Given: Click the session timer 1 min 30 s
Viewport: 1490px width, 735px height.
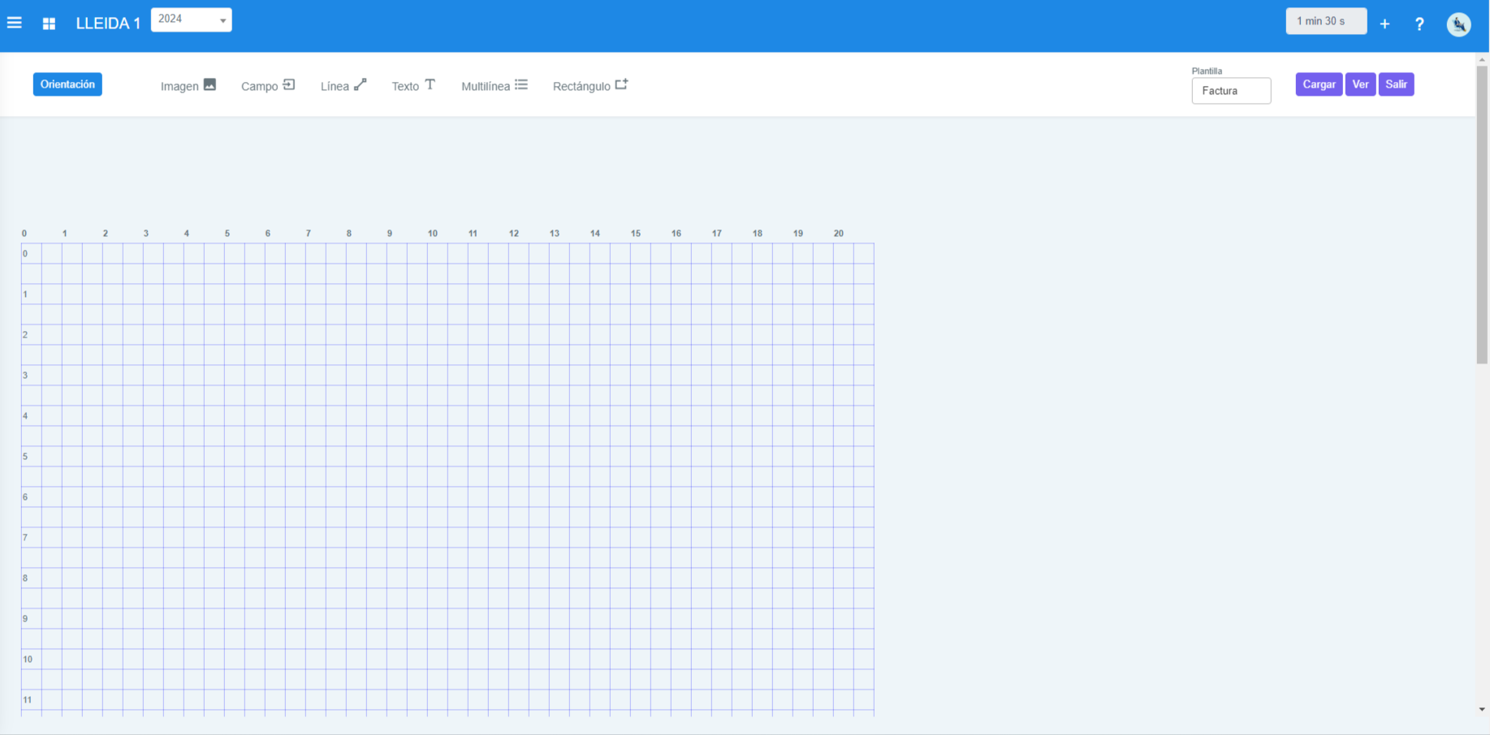Looking at the screenshot, I should 1325,21.
